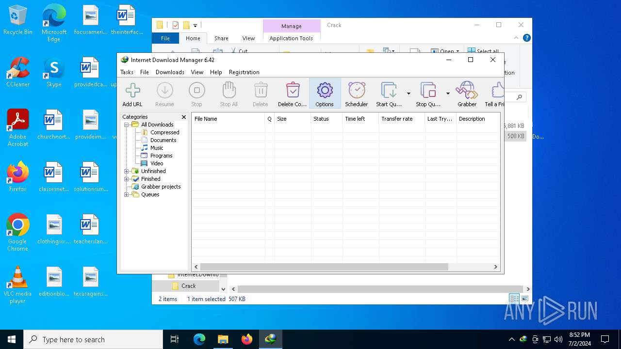This screenshot has width=621, height=349.
Task: Open Firefox from the taskbar
Action: click(247, 339)
